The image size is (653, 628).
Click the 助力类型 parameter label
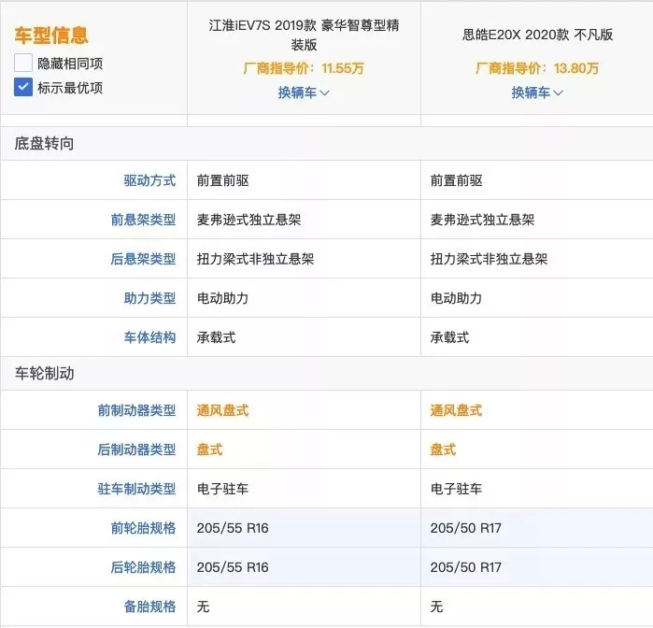[149, 298]
